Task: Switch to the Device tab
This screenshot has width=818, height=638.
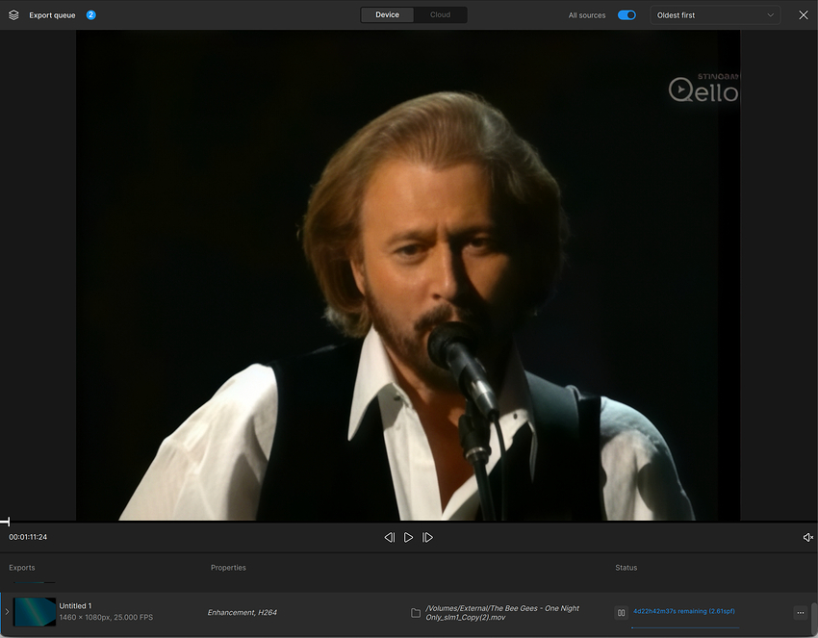Action: 387,15
